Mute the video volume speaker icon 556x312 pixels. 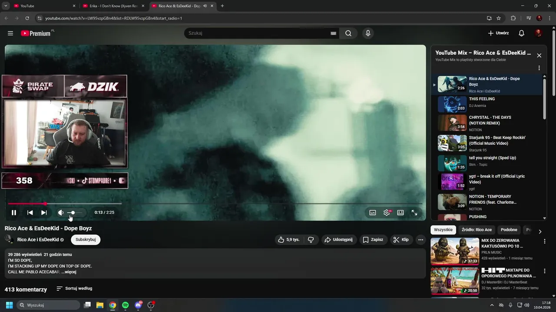61,213
